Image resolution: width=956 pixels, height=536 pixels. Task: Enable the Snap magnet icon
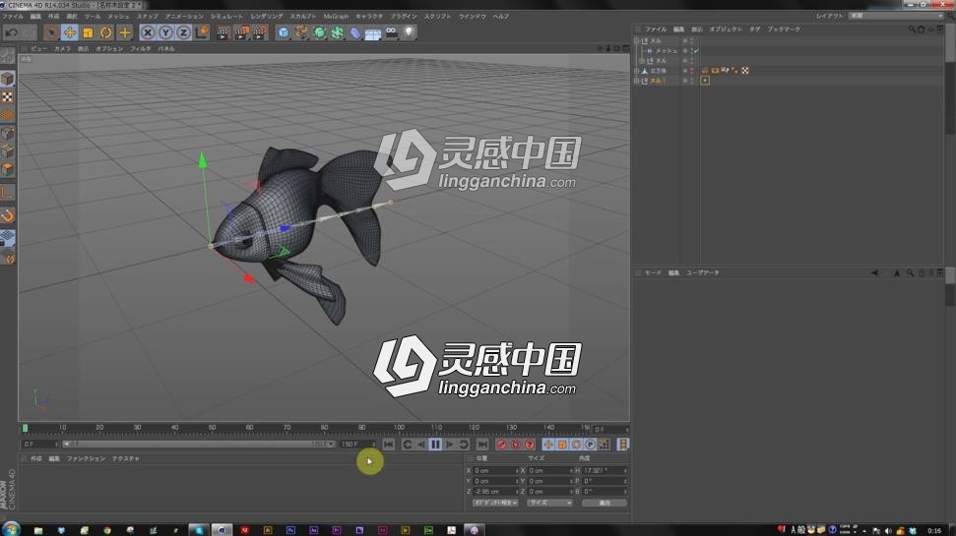[7, 215]
